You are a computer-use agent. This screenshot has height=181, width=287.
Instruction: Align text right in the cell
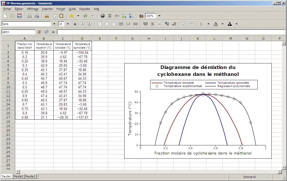pyautogui.click(x=114, y=24)
